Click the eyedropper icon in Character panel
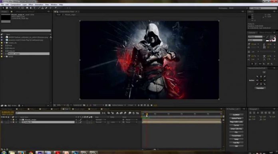 point(267,37)
